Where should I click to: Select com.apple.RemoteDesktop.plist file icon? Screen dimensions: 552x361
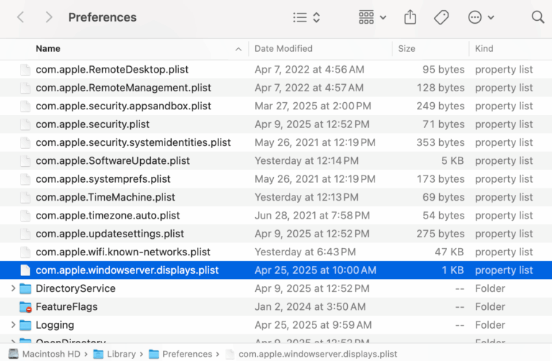[25, 69]
